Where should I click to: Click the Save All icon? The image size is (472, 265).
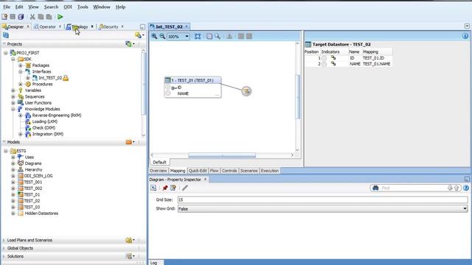pyautogui.click(x=21, y=17)
